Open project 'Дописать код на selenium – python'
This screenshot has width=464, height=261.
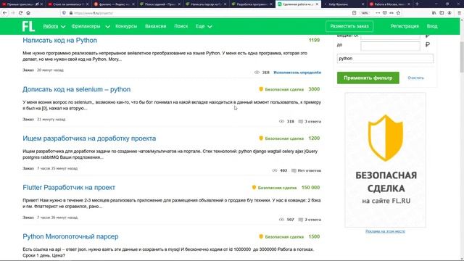coord(77,89)
